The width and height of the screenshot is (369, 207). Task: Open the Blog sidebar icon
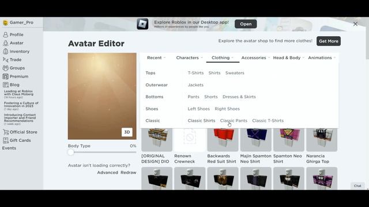pos(5,85)
